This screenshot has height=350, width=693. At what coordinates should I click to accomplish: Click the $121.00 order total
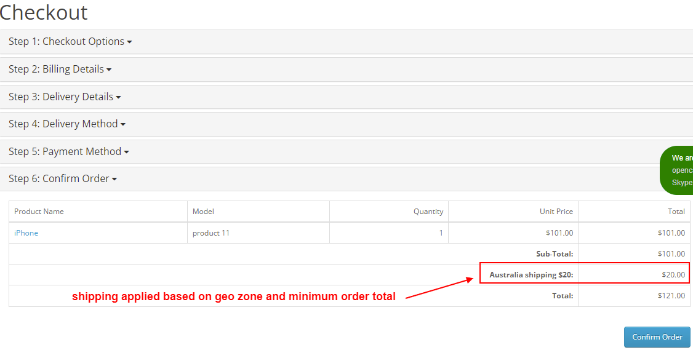tap(671, 296)
